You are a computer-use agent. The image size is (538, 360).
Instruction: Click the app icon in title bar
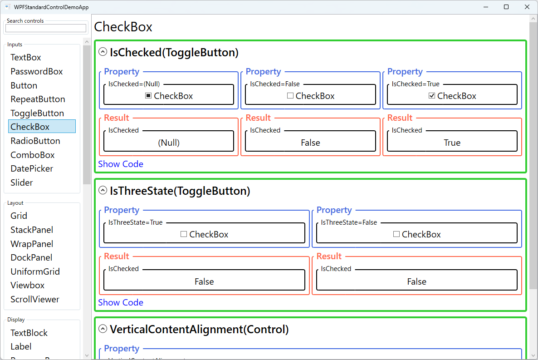(8, 7)
